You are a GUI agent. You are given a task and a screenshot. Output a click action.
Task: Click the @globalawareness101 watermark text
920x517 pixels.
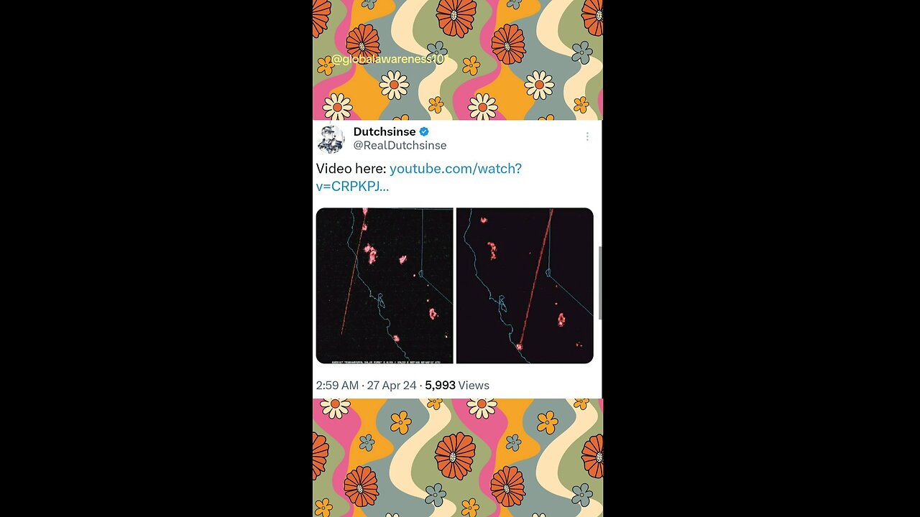click(389, 60)
